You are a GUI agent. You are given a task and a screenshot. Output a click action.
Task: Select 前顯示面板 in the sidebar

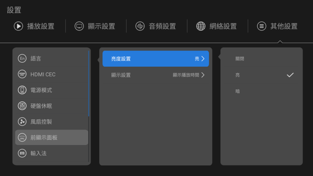(52, 137)
